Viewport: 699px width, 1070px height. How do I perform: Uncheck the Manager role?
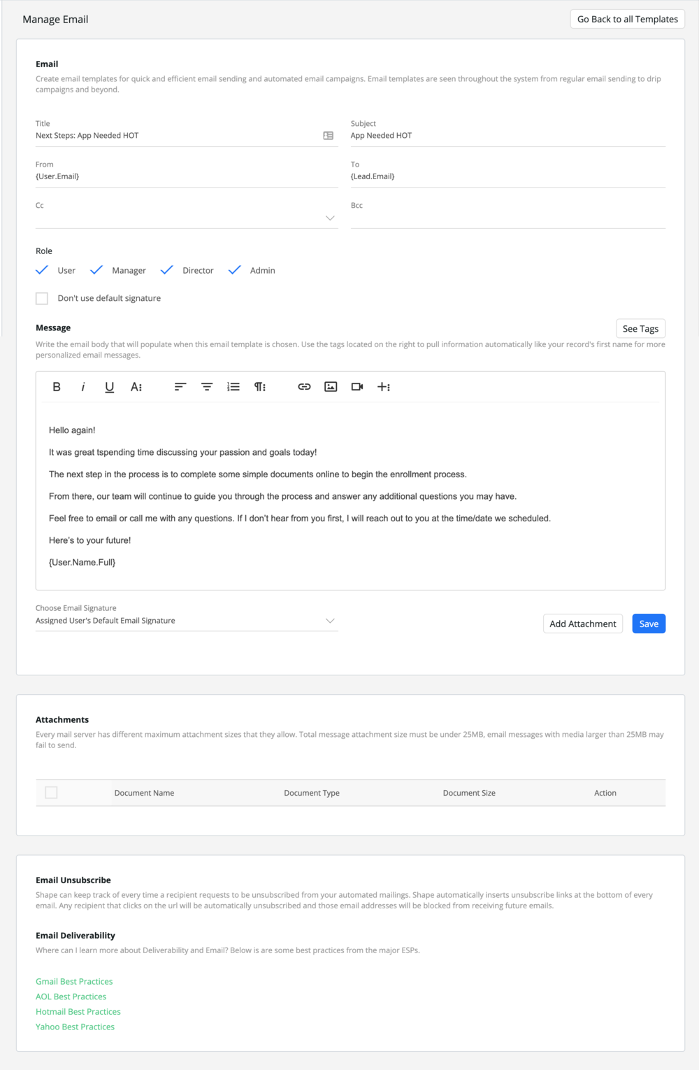point(96,270)
